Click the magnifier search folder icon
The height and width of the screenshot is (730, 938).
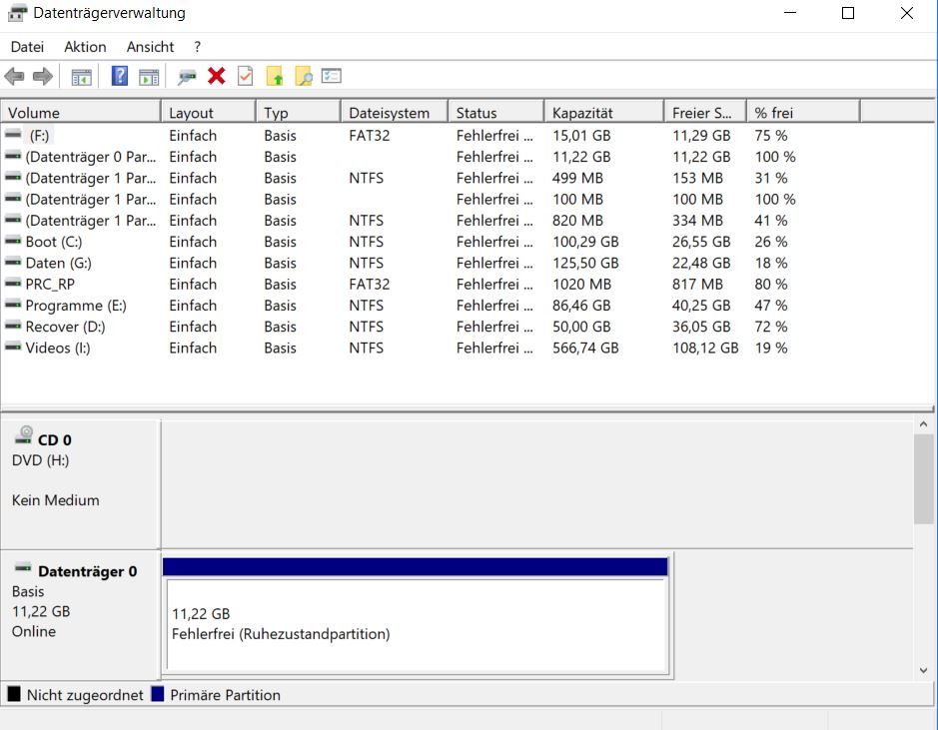click(304, 77)
